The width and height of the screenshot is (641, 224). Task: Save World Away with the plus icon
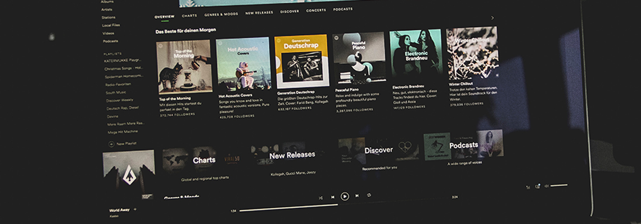click(x=136, y=209)
